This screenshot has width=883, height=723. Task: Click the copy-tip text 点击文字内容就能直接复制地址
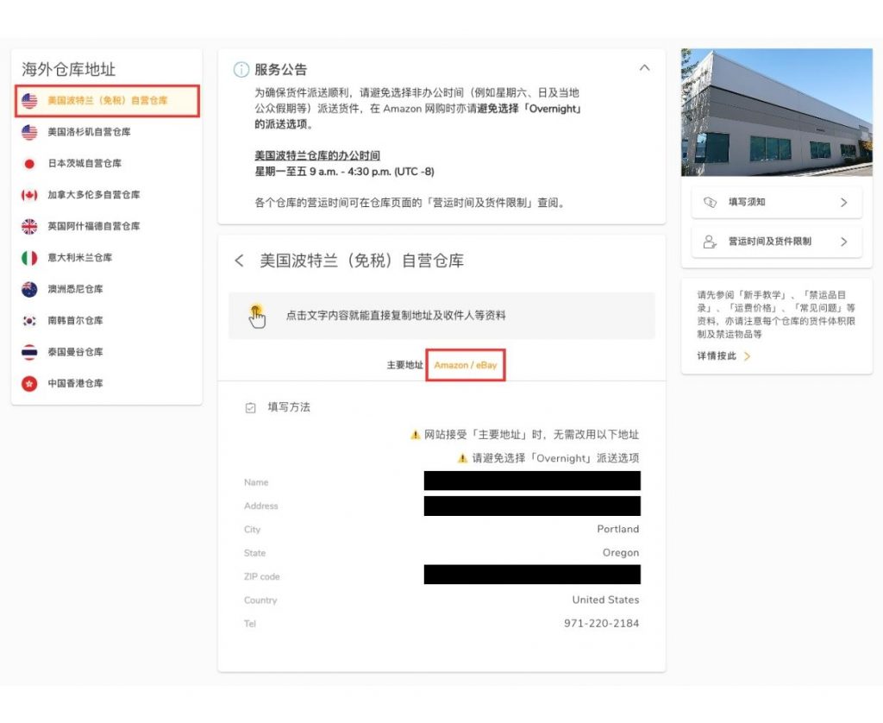(x=396, y=316)
